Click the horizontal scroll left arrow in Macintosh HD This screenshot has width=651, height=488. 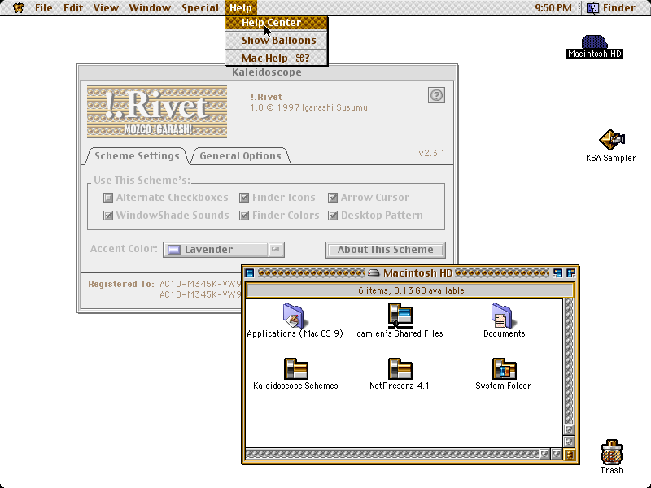544,455
